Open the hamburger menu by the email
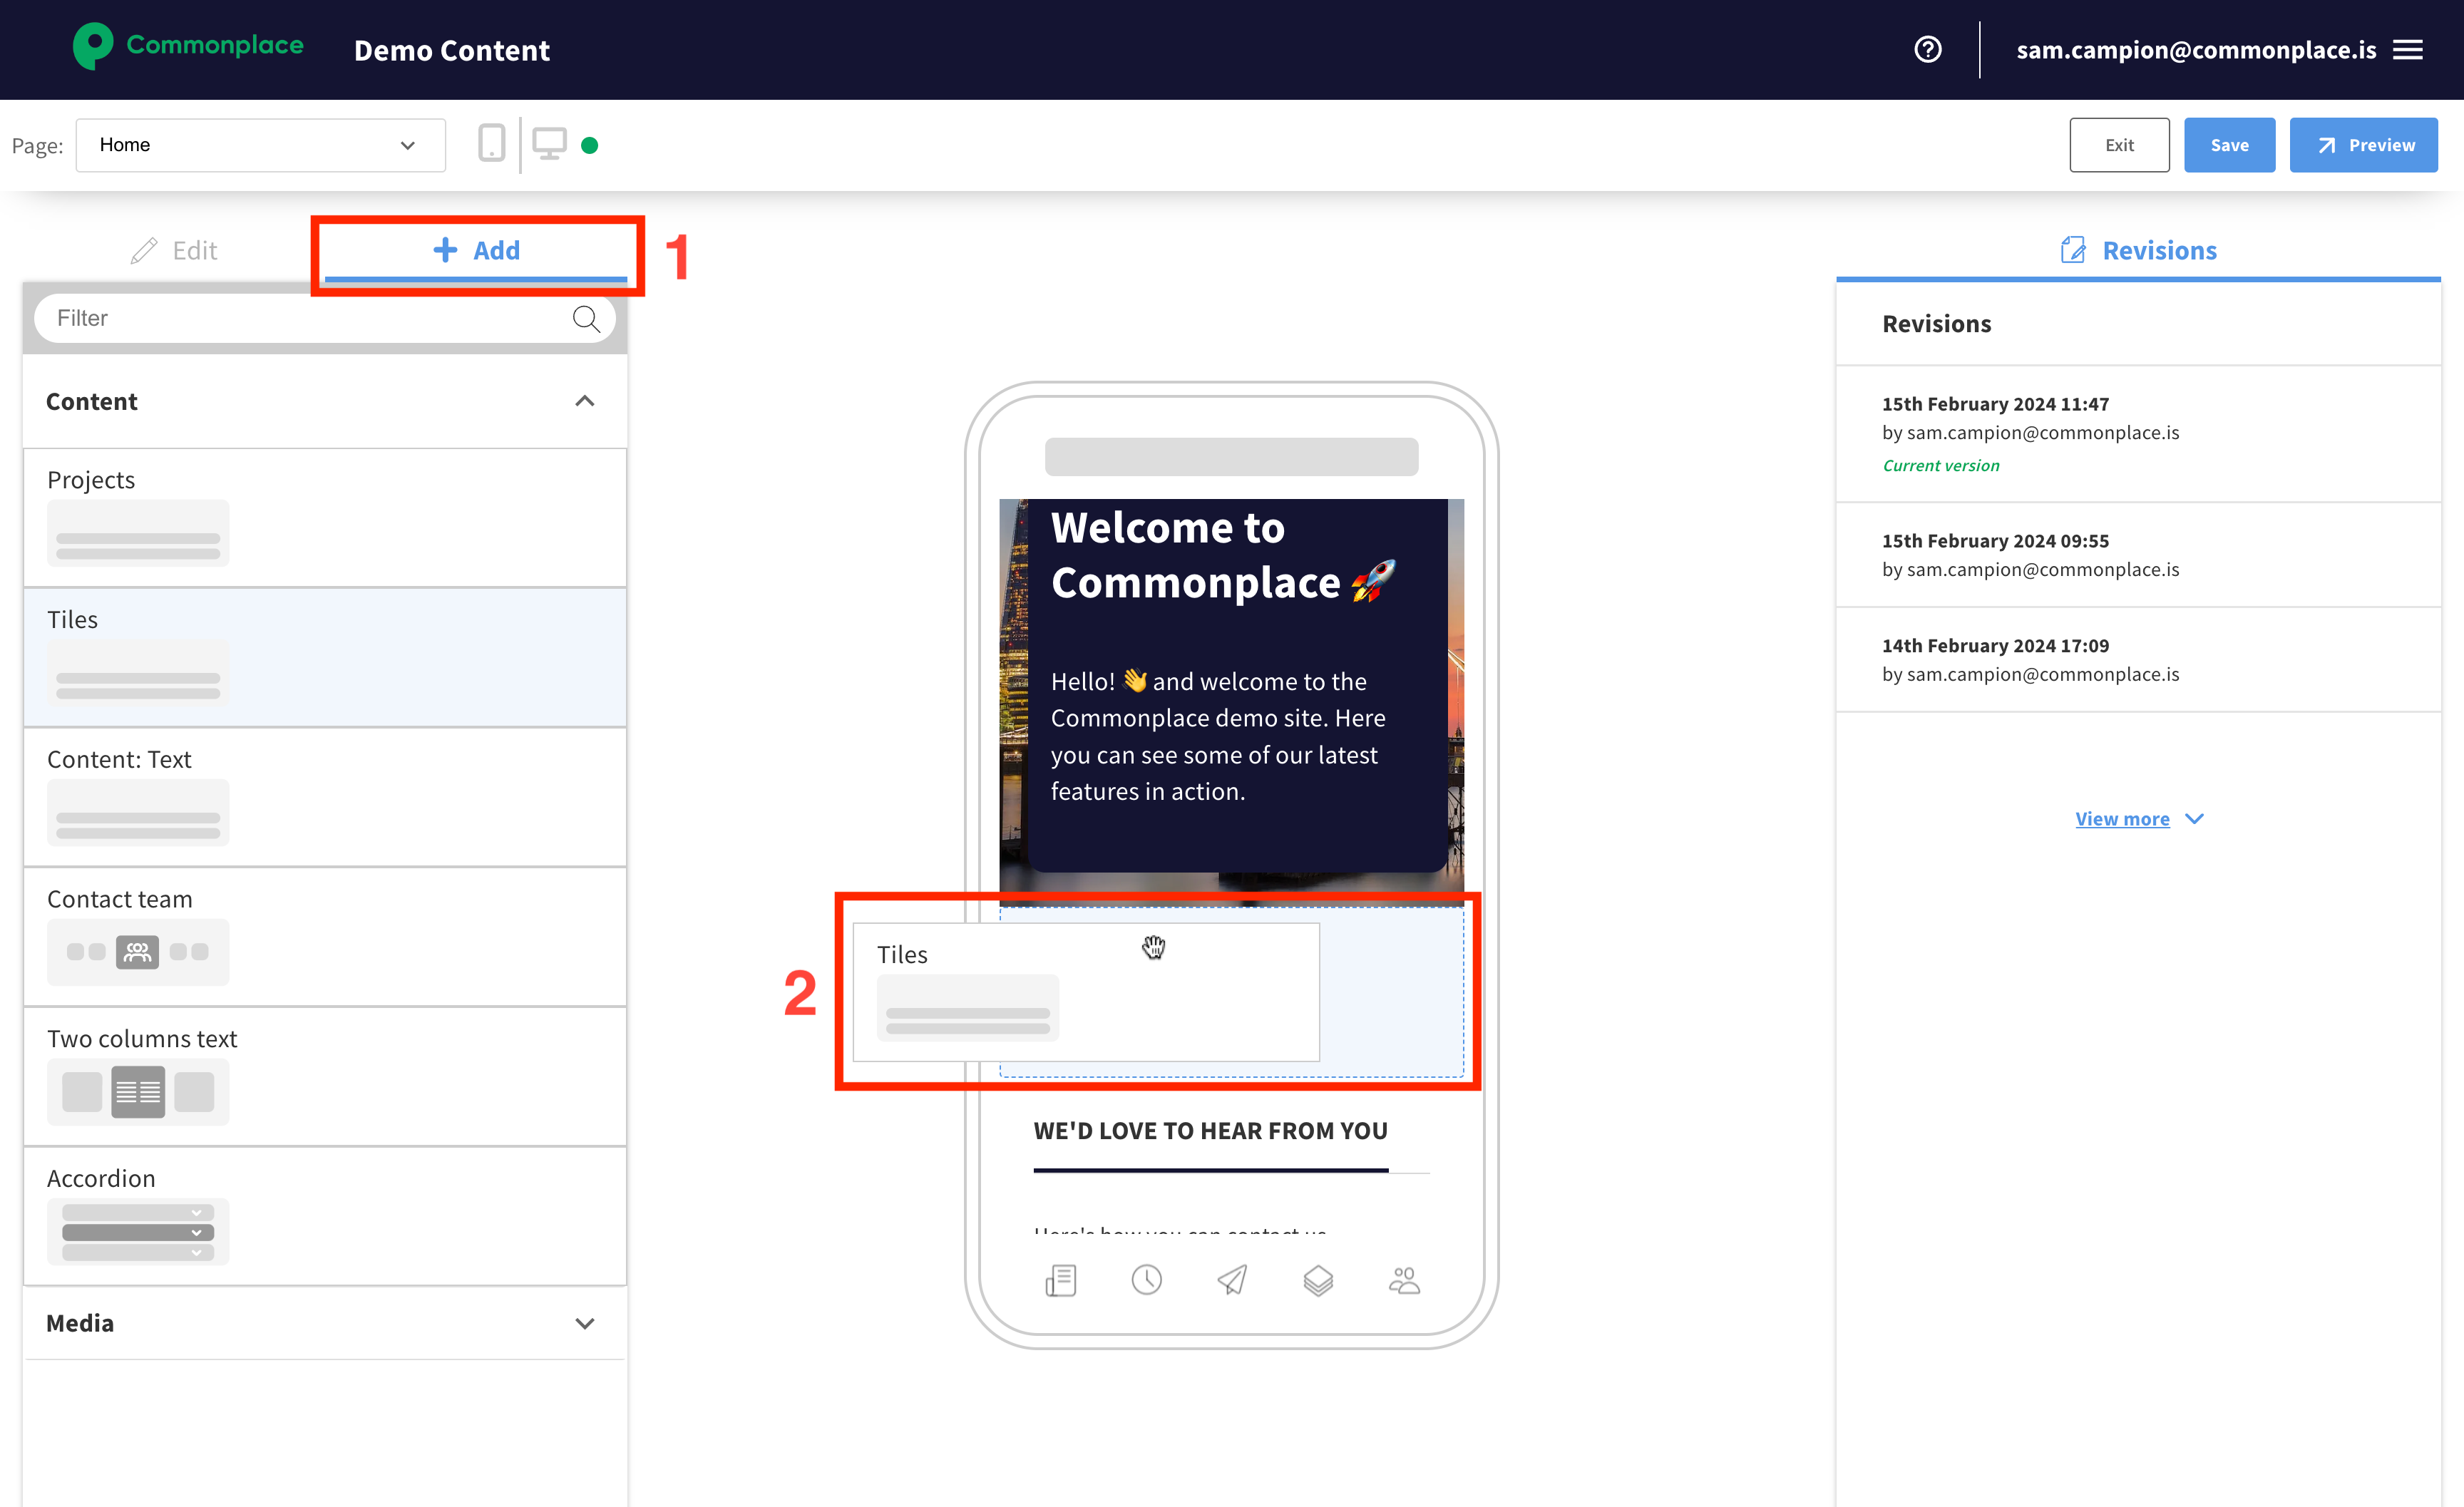Image resolution: width=2464 pixels, height=1507 pixels. click(2408, 49)
